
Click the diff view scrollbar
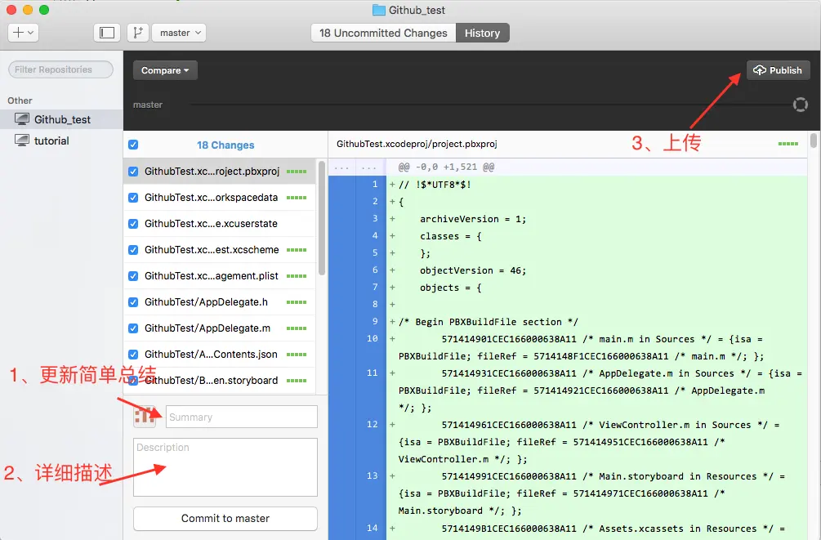[813, 141]
